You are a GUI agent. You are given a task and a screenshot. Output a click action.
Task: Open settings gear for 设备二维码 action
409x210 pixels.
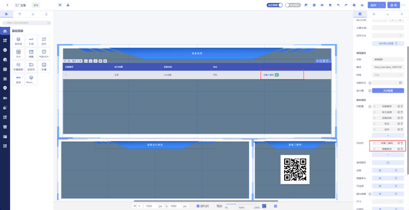398,143
